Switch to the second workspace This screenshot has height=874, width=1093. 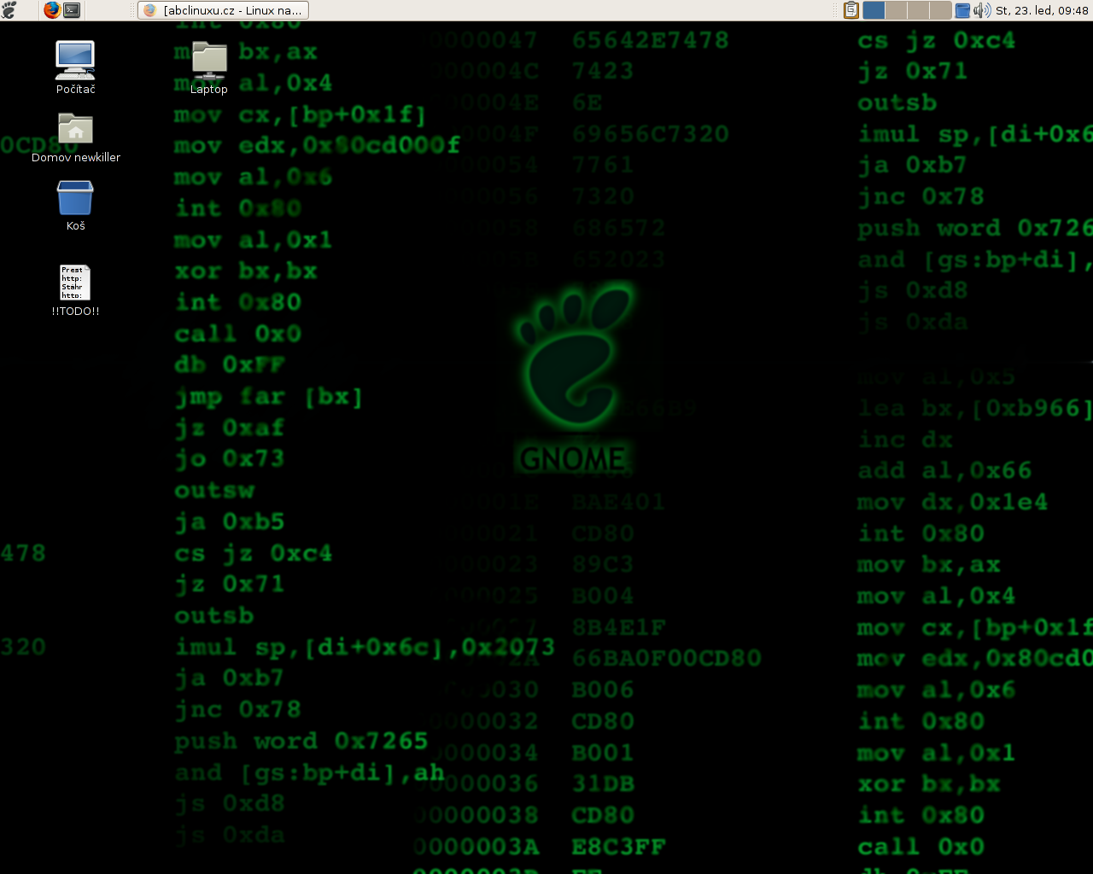tap(896, 10)
